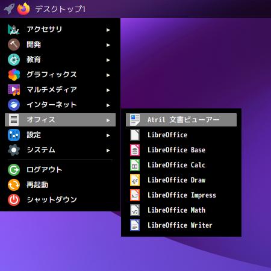The height and width of the screenshot is (271, 271).
Task: Start LibreOffice Impress presentation app
Action: [x=181, y=195]
